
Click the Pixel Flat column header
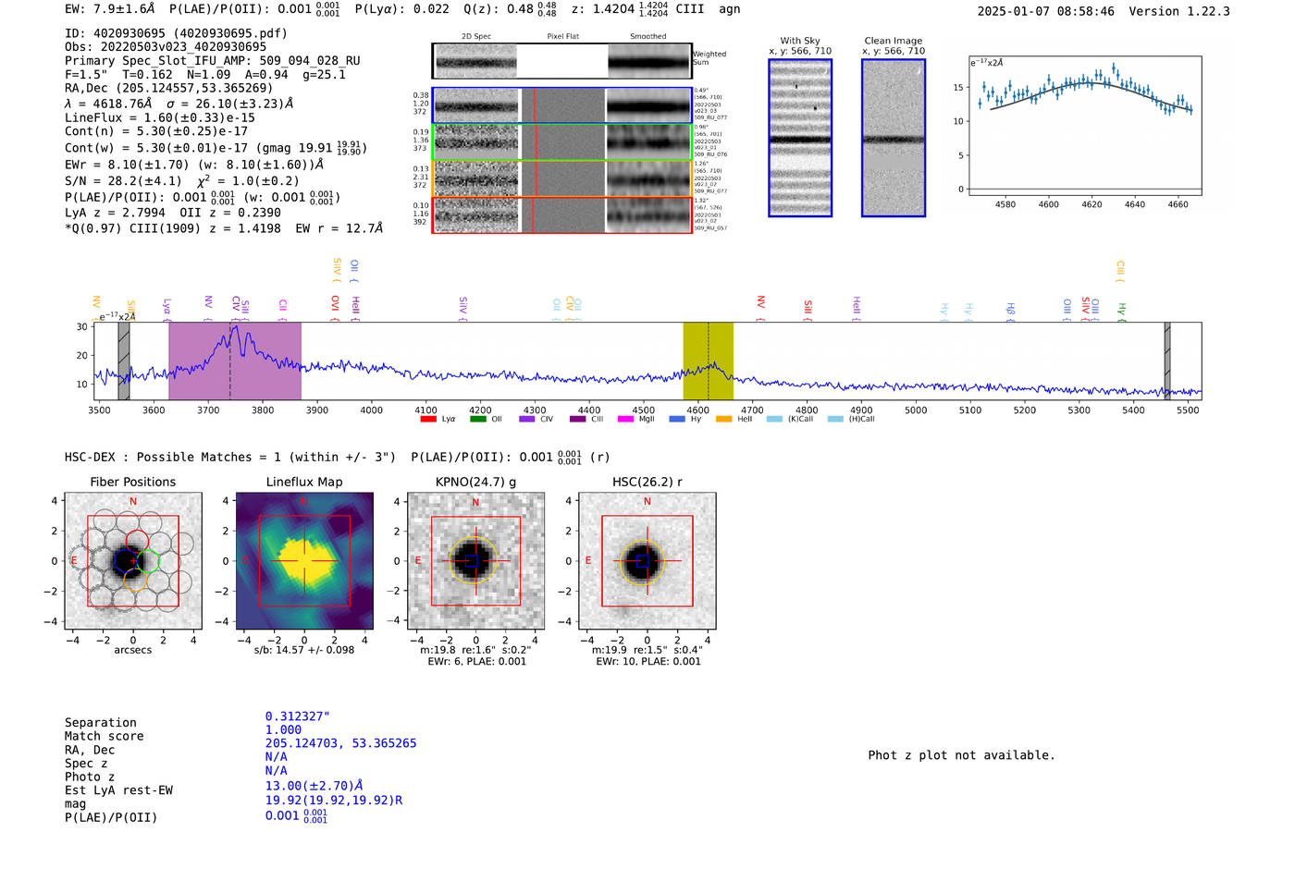(562, 37)
